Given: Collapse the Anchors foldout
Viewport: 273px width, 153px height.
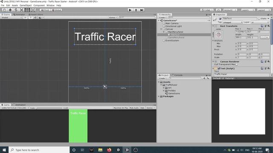Looking at the screenshot, I should [x=213, y=41].
